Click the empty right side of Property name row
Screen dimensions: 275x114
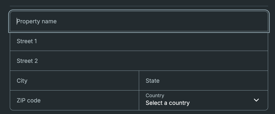pos(220,21)
